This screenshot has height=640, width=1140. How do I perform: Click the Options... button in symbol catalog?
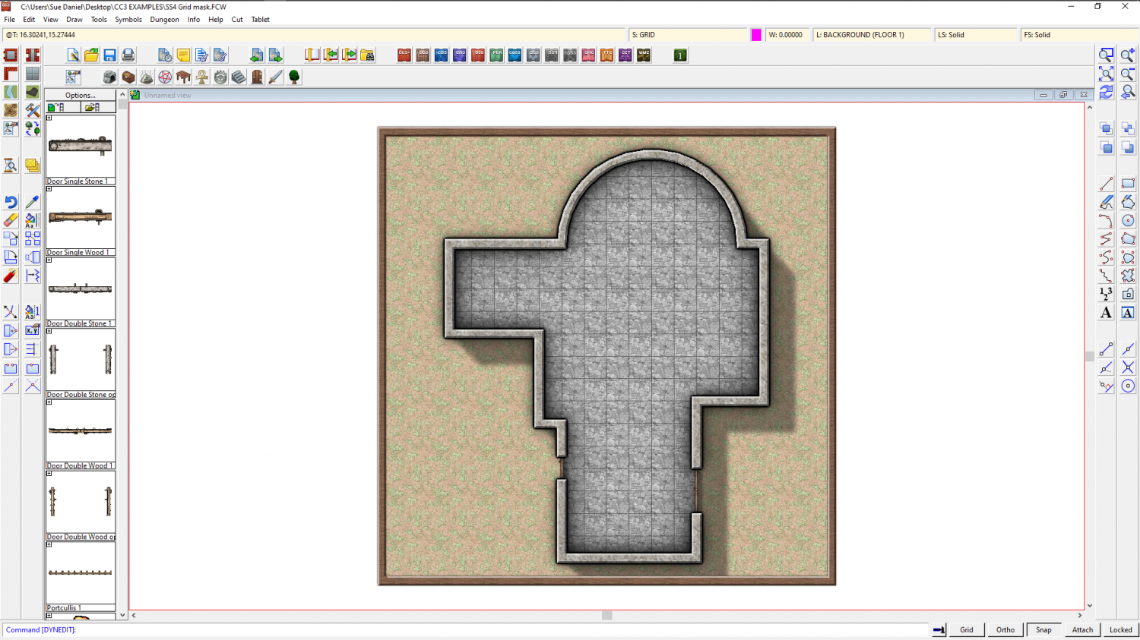tap(81, 95)
